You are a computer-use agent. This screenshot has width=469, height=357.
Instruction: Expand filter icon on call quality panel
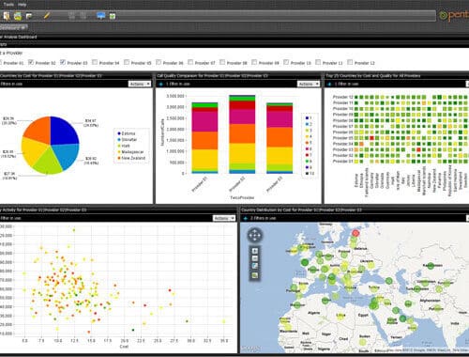160,84
